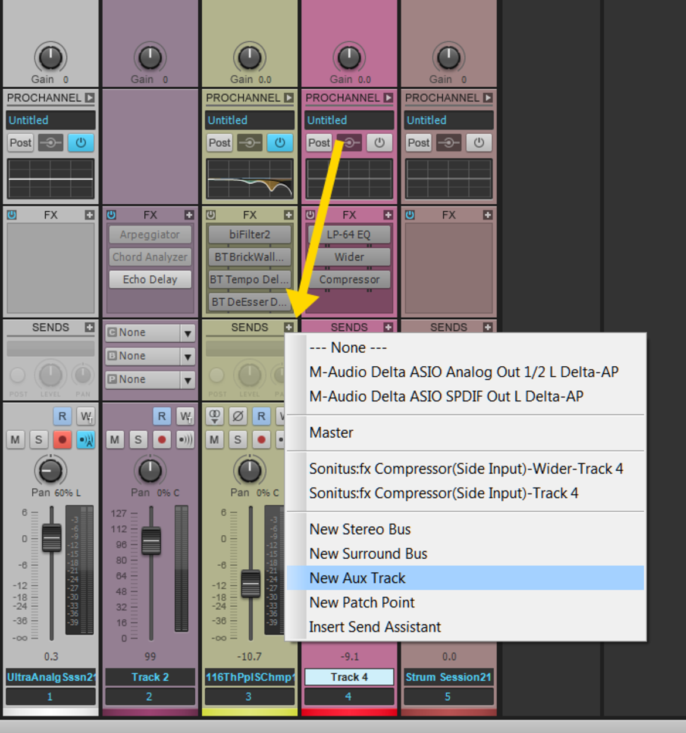Toggle ProChannel power on track 3
Screen dimensions: 686x733
280,143
